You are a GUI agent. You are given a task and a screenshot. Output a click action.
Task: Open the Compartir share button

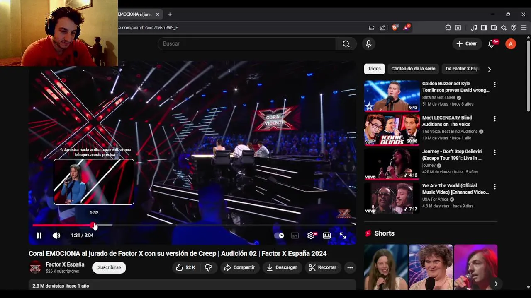tap(239, 267)
